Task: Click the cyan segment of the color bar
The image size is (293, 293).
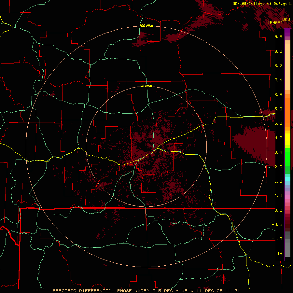Action: [287, 179]
